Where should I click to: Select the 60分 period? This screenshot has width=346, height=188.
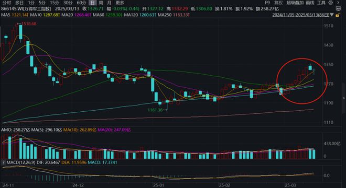coord(81,3)
